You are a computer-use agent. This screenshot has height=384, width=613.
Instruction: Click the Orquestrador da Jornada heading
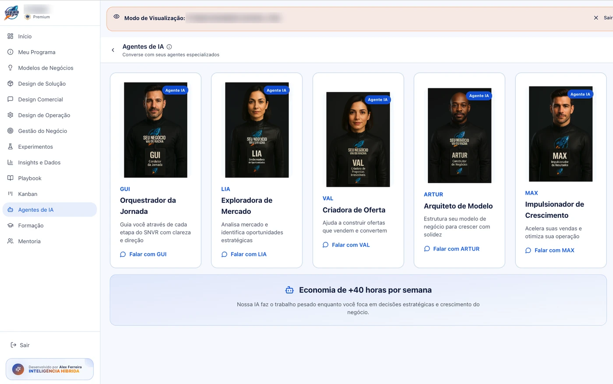pos(148,206)
